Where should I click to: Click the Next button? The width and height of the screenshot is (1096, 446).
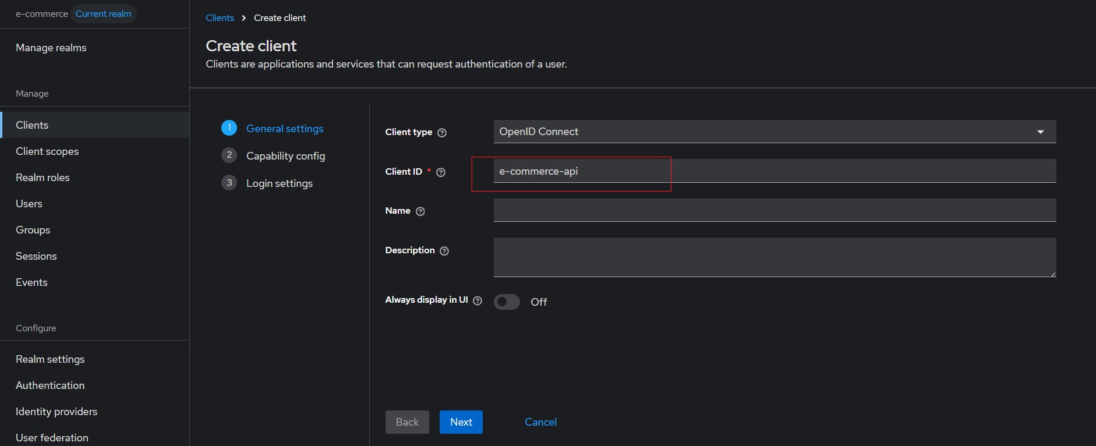461,422
